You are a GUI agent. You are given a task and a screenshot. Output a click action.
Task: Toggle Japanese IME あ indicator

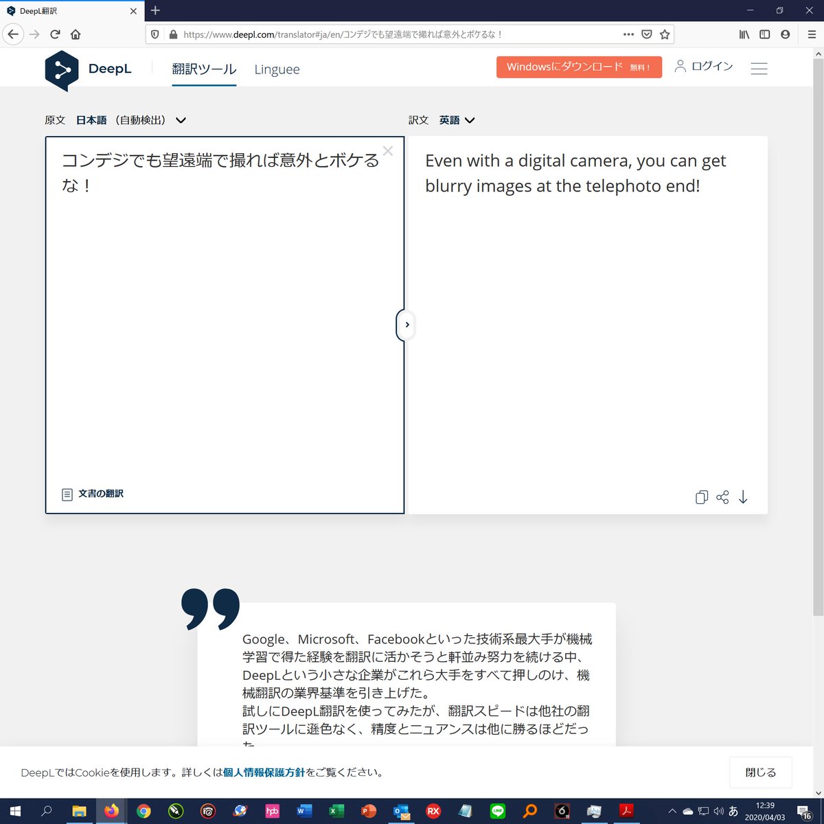click(733, 811)
